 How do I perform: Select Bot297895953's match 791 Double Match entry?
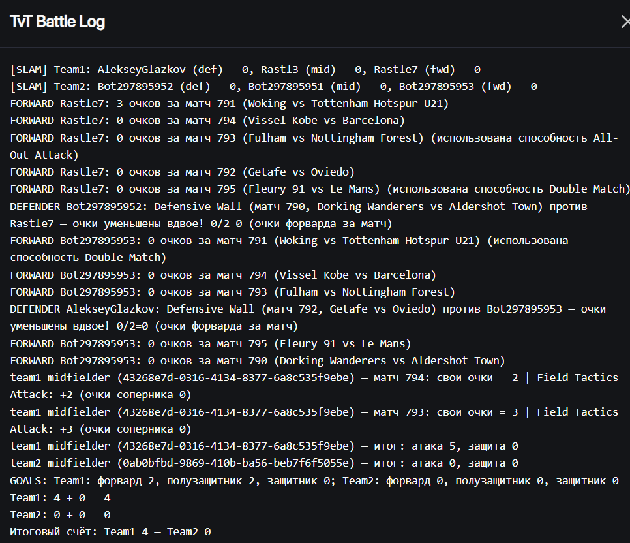tap(288, 240)
